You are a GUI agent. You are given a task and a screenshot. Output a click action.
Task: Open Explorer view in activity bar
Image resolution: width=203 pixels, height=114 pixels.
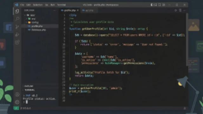17,11
